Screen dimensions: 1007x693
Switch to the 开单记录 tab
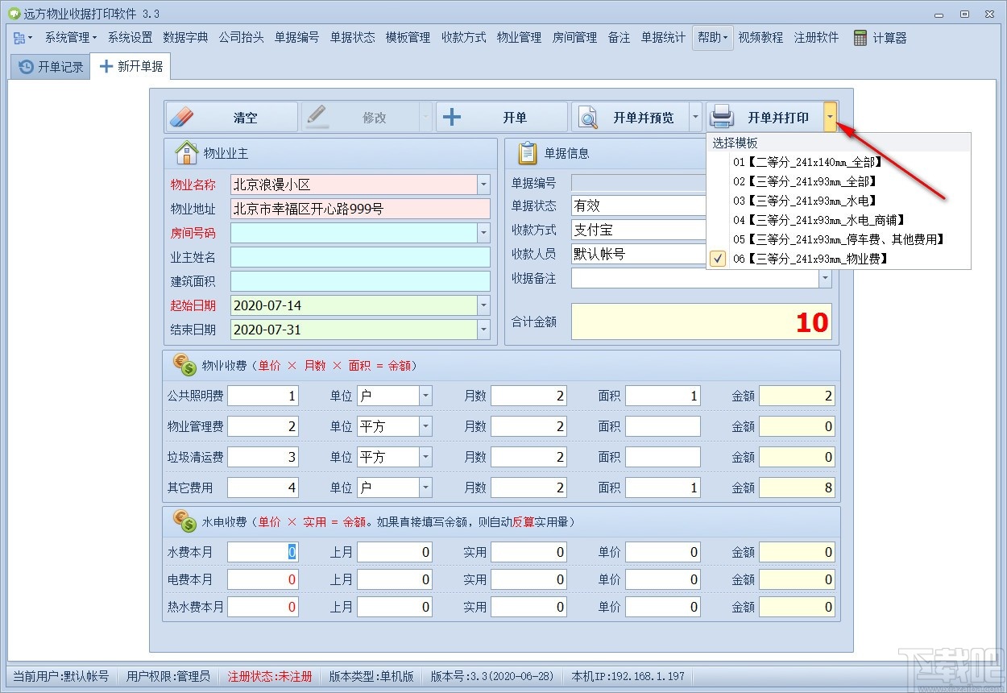coord(49,67)
